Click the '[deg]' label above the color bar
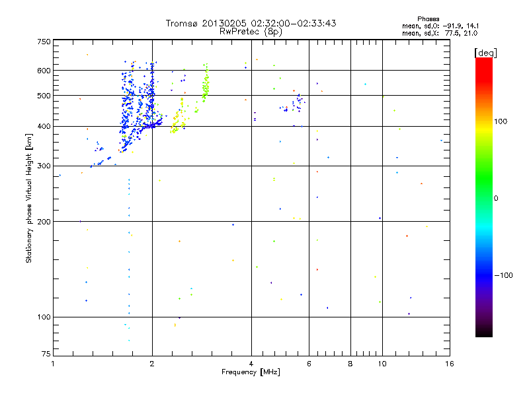529x396 pixels. click(x=485, y=53)
